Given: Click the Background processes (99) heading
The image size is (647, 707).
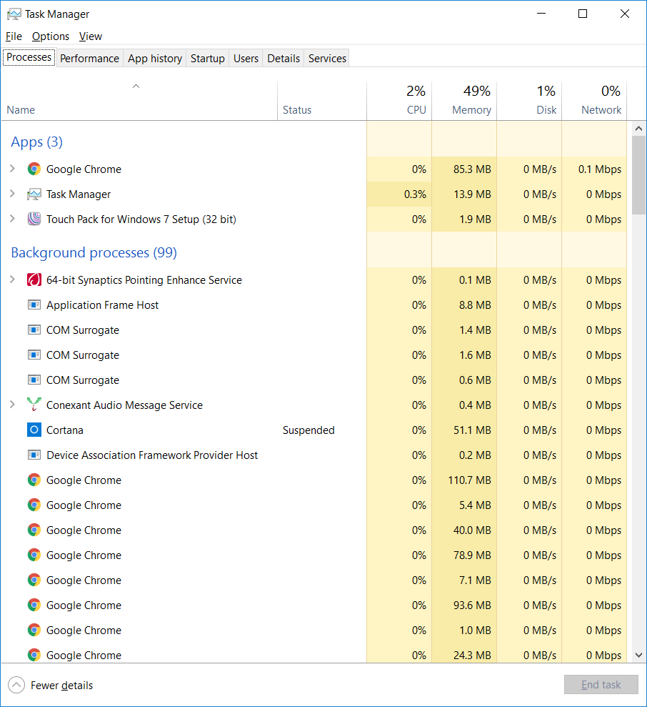Looking at the screenshot, I should coord(94,252).
